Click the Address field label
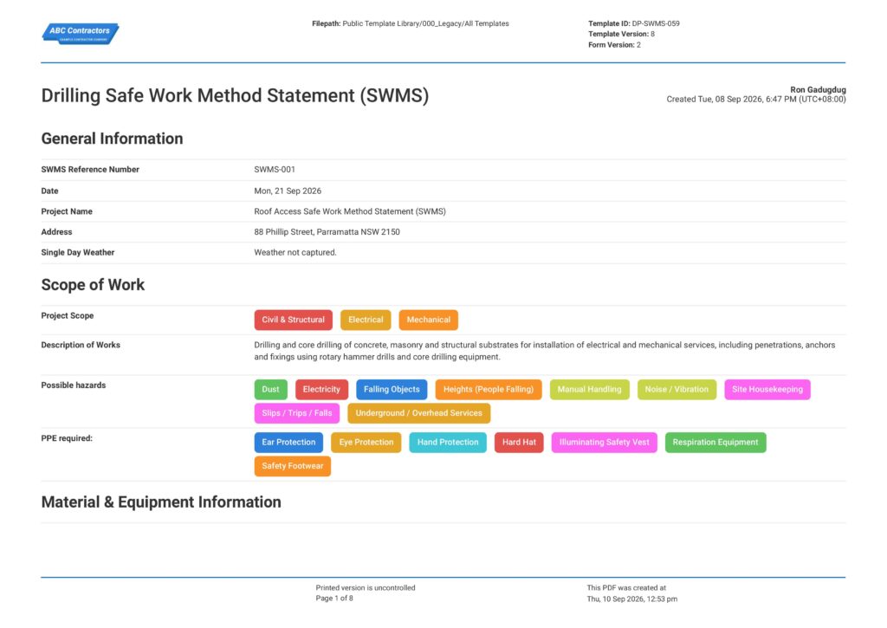This screenshot has width=887, height=628. coord(56,232)
